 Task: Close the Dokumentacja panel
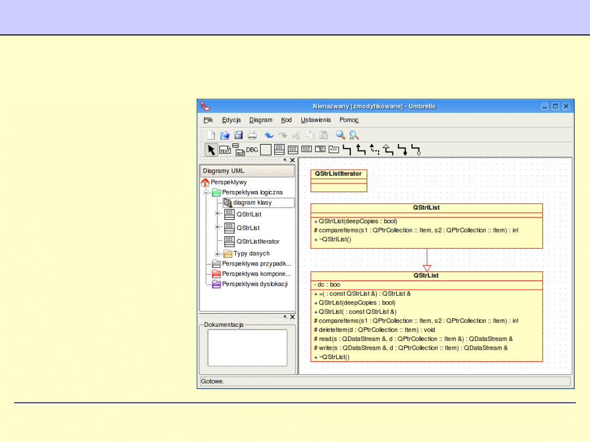tap(292, 317)
